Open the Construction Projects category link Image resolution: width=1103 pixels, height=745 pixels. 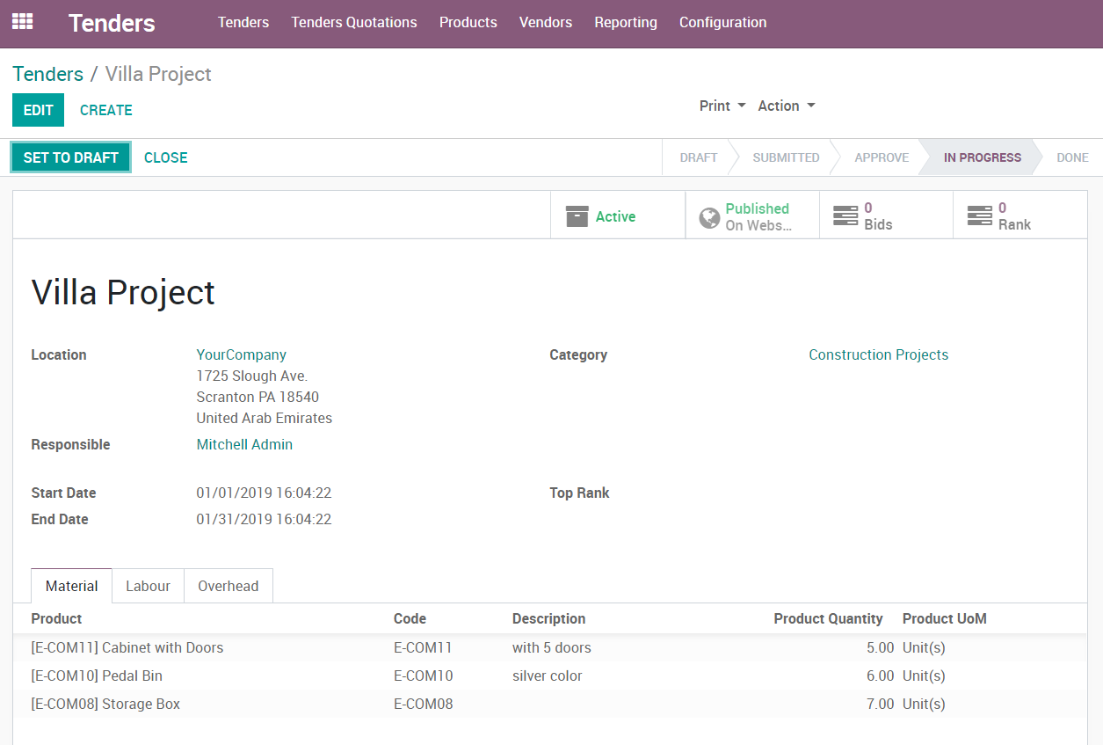point(878,354)
